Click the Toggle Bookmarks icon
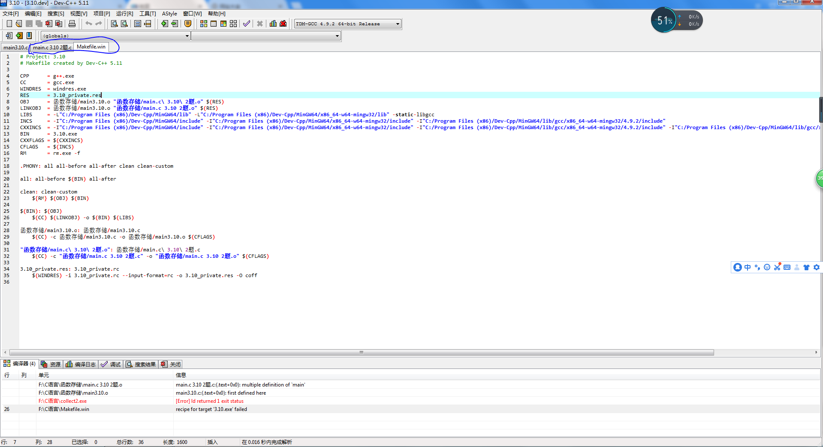This screenshot has height=447, width=823. point(19,36)
